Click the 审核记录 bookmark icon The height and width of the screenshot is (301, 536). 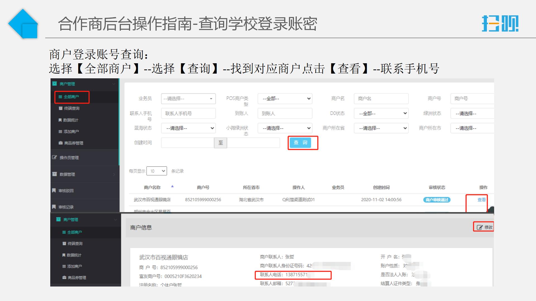coord(54,207)
